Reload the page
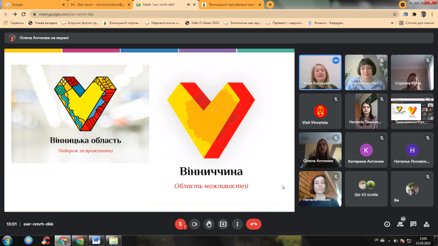The height and width of the screenshot is (246, 438). (24, 14)
